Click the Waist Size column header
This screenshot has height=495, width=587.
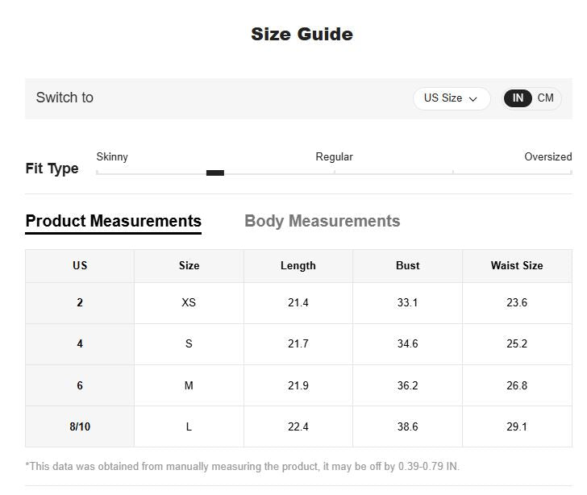517,265
